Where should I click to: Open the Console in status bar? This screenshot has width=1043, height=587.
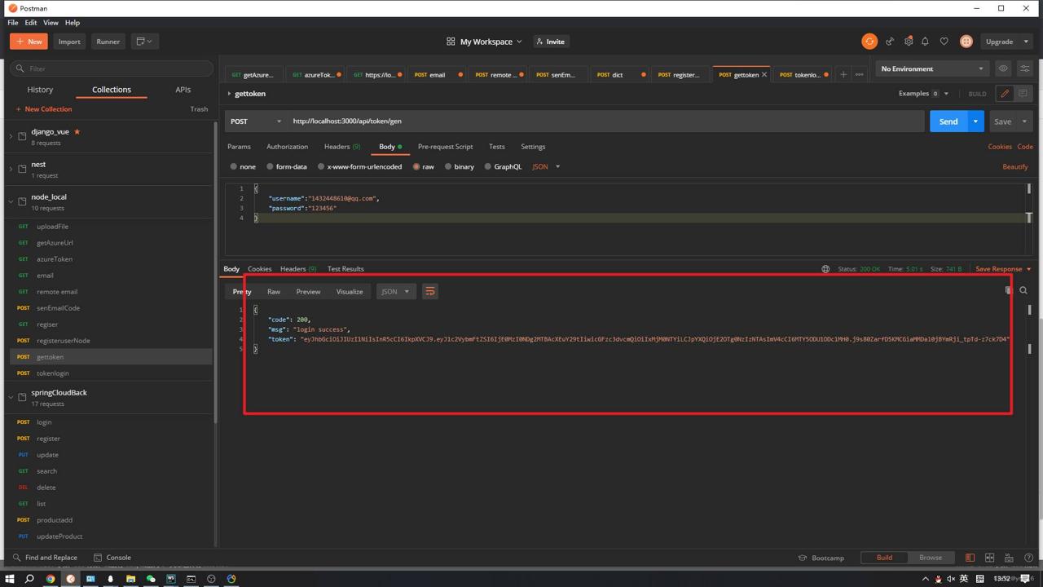(112, 558)
